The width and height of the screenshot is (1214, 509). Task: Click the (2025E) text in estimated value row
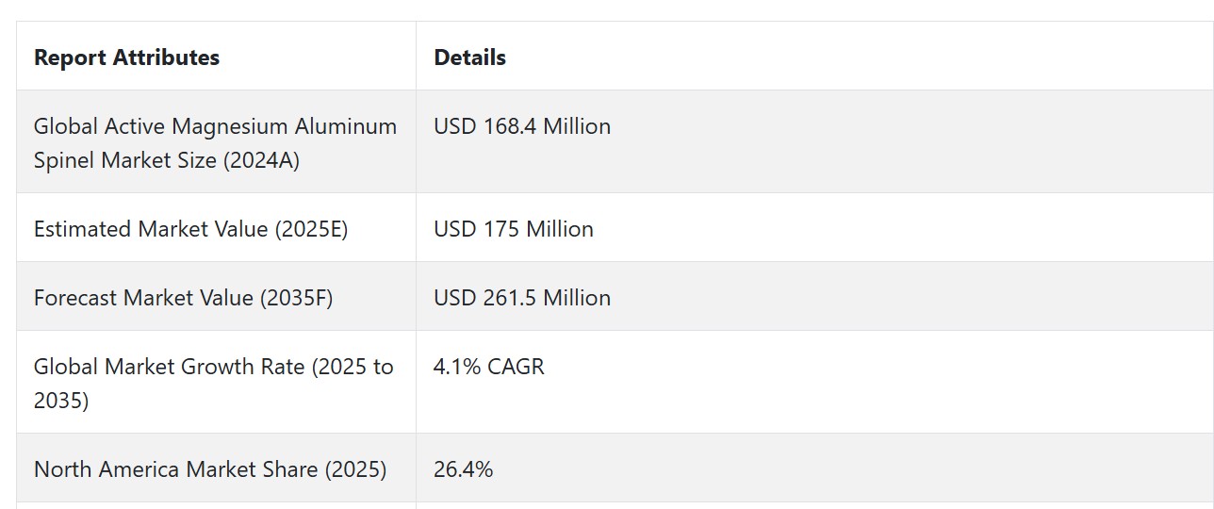pyautogui.click(x=311, y=229)
